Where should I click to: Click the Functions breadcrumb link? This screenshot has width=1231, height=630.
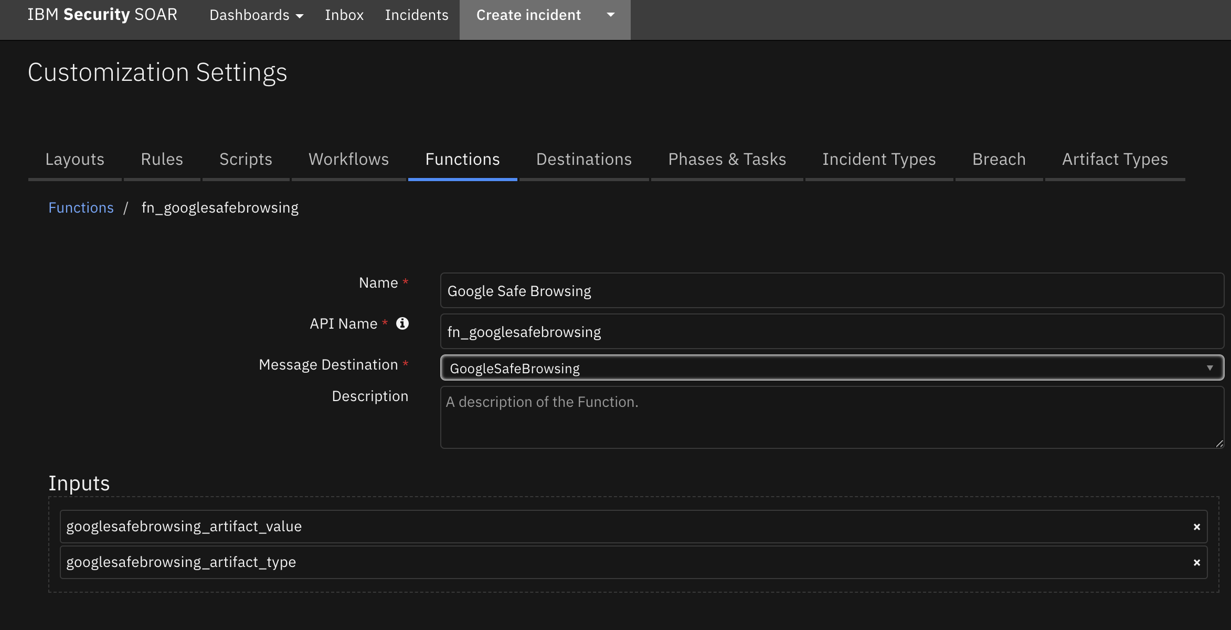[81, 208]
